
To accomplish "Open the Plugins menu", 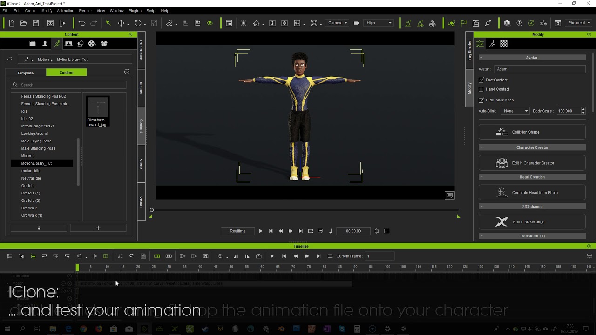I will 135,11.
